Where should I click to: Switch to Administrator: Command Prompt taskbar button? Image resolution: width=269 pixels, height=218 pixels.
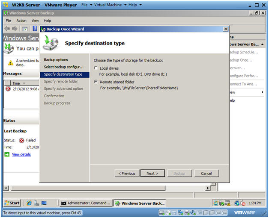click(86, 203)
